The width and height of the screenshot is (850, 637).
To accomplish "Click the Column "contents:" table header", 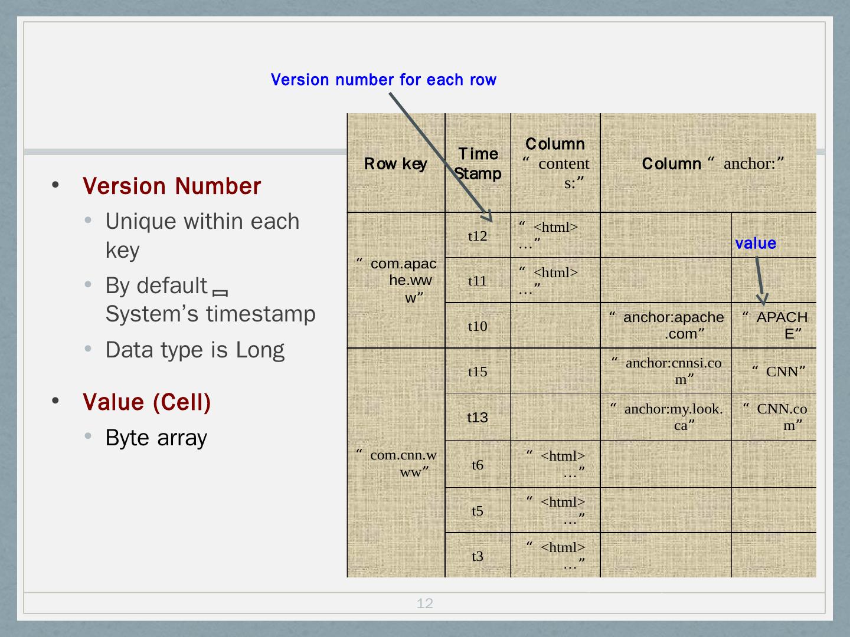I will (555, 163).
